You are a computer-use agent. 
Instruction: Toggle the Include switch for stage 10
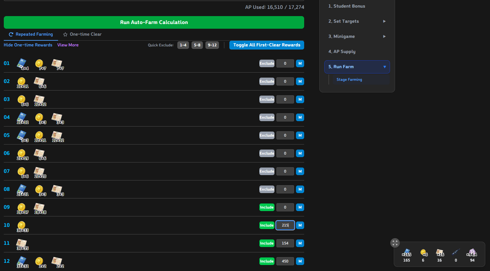(x=267, y=225)
